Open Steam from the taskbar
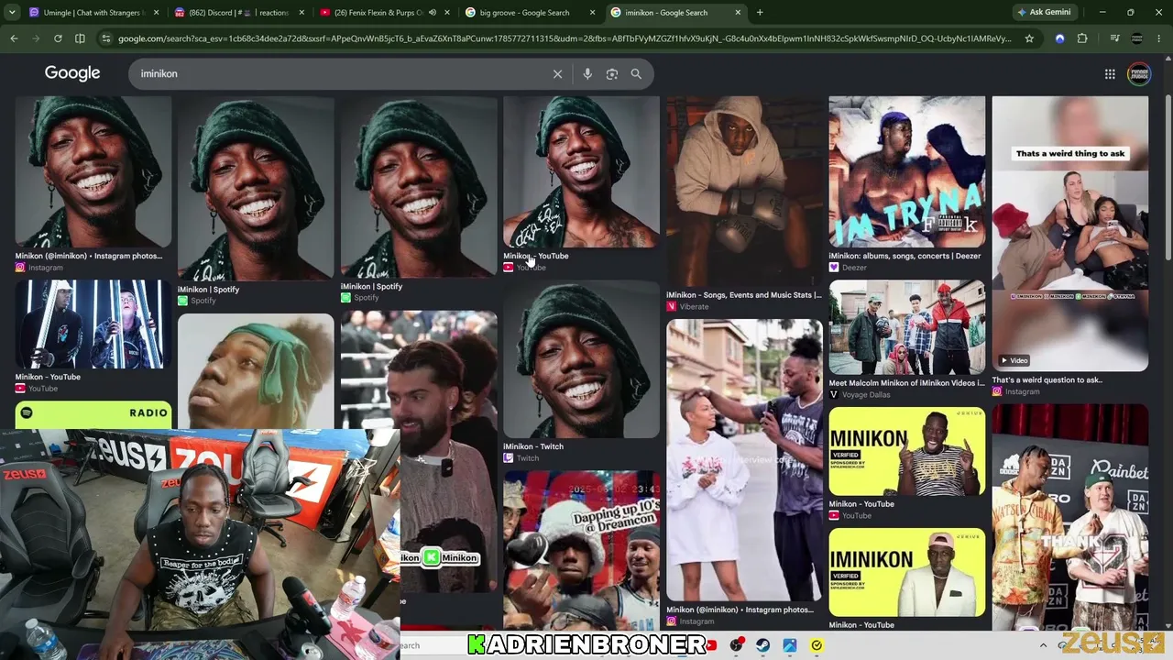Image resolution: width=1173 pixels, height=660 pixels. (x=762, y=645)
